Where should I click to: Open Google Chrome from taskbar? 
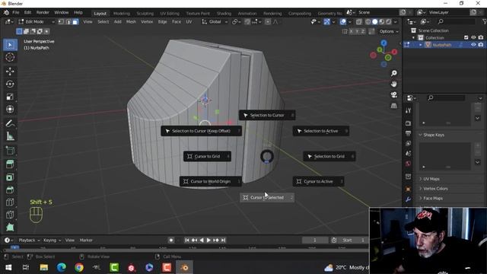coord(79,267)
